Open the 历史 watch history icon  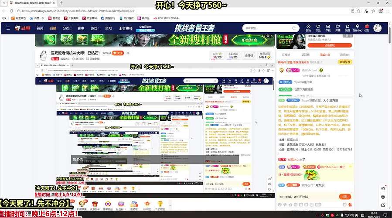point(308,28)
